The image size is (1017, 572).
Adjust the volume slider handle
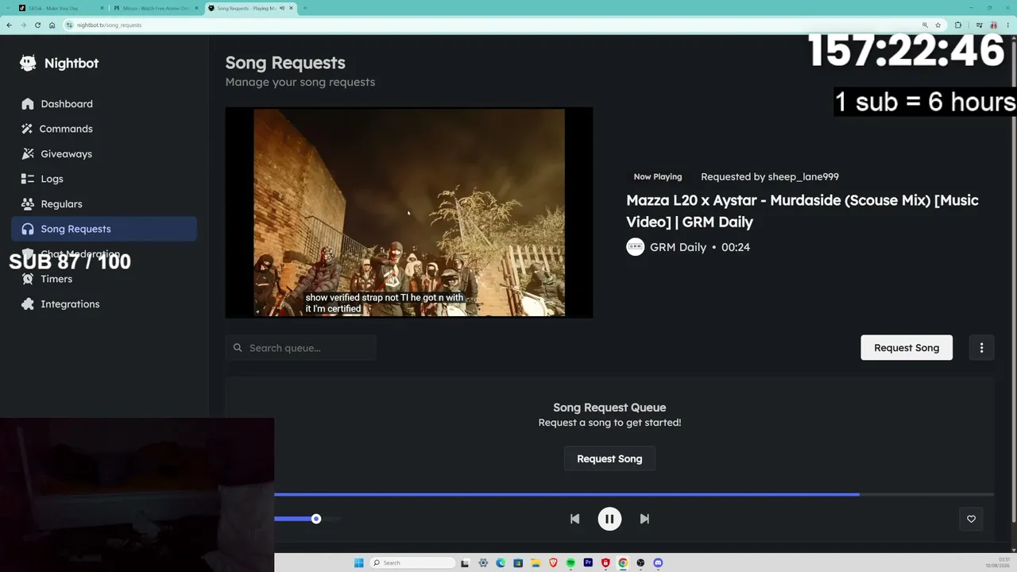(x=316, y=519)
